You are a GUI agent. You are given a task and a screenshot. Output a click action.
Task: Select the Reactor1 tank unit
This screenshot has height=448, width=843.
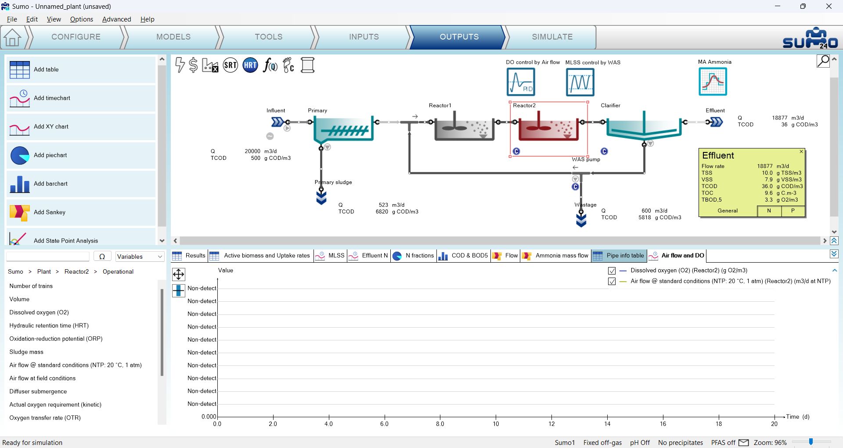[465, 126]
